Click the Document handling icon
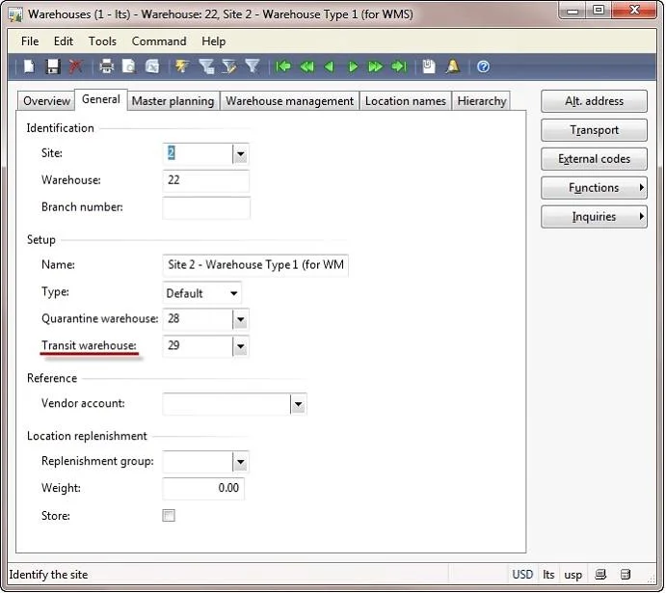Image resolution: width=666 pixels, height=593 pixels. coord(429,67)
